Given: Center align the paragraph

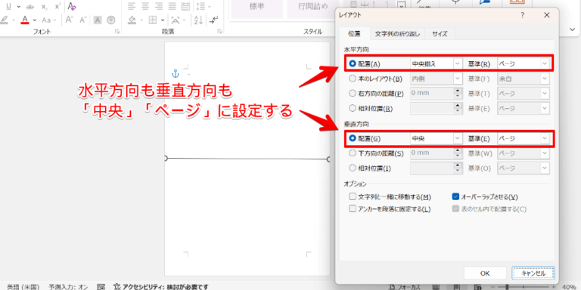Looking at the screenshot, I should point(145,6).
